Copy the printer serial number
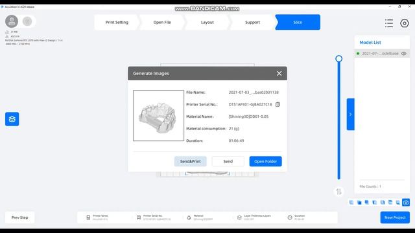 tap(278, 104)
